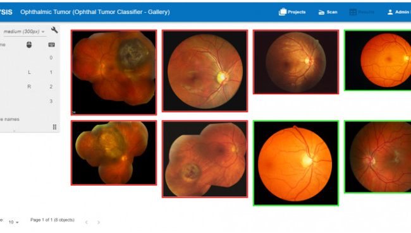The image size is (411, 233).
Task: Click the R mouse shortcut label
Action: [29, 87]
